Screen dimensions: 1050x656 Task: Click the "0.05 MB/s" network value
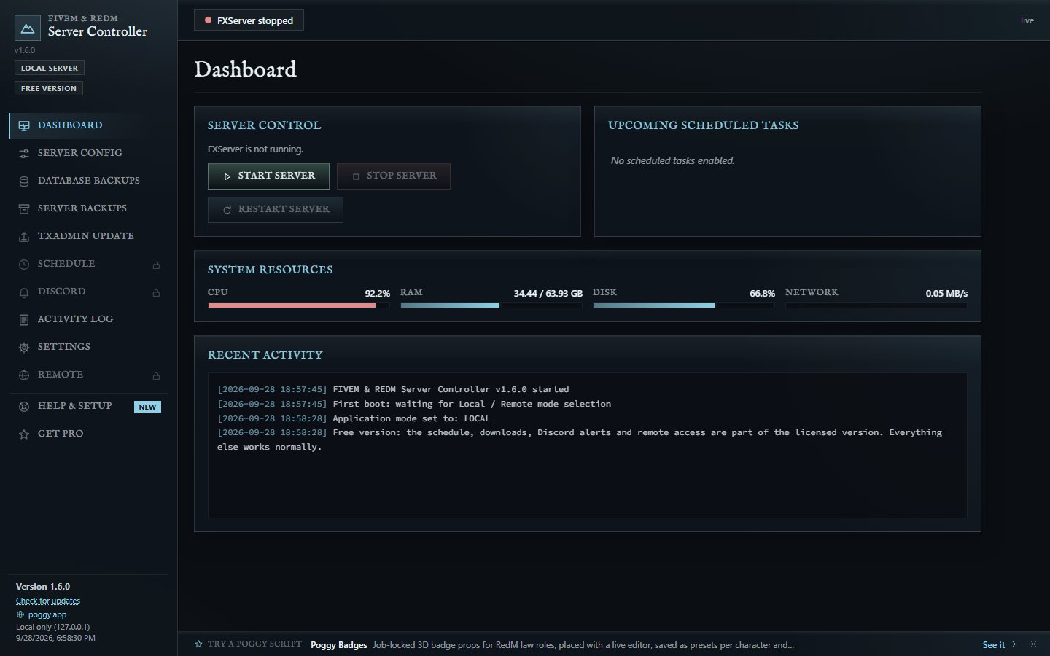click(x=946, y=293)
